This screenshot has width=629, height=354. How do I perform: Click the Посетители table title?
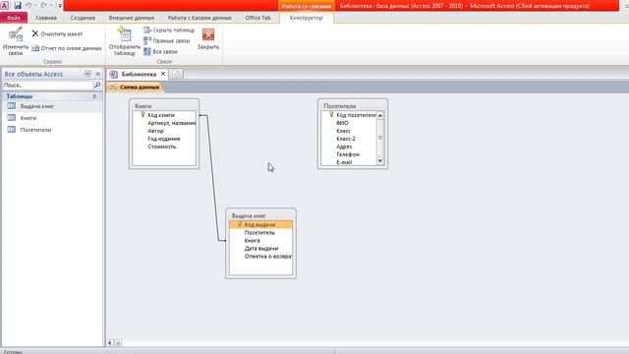pyautogui.click(x=340, y=106)
